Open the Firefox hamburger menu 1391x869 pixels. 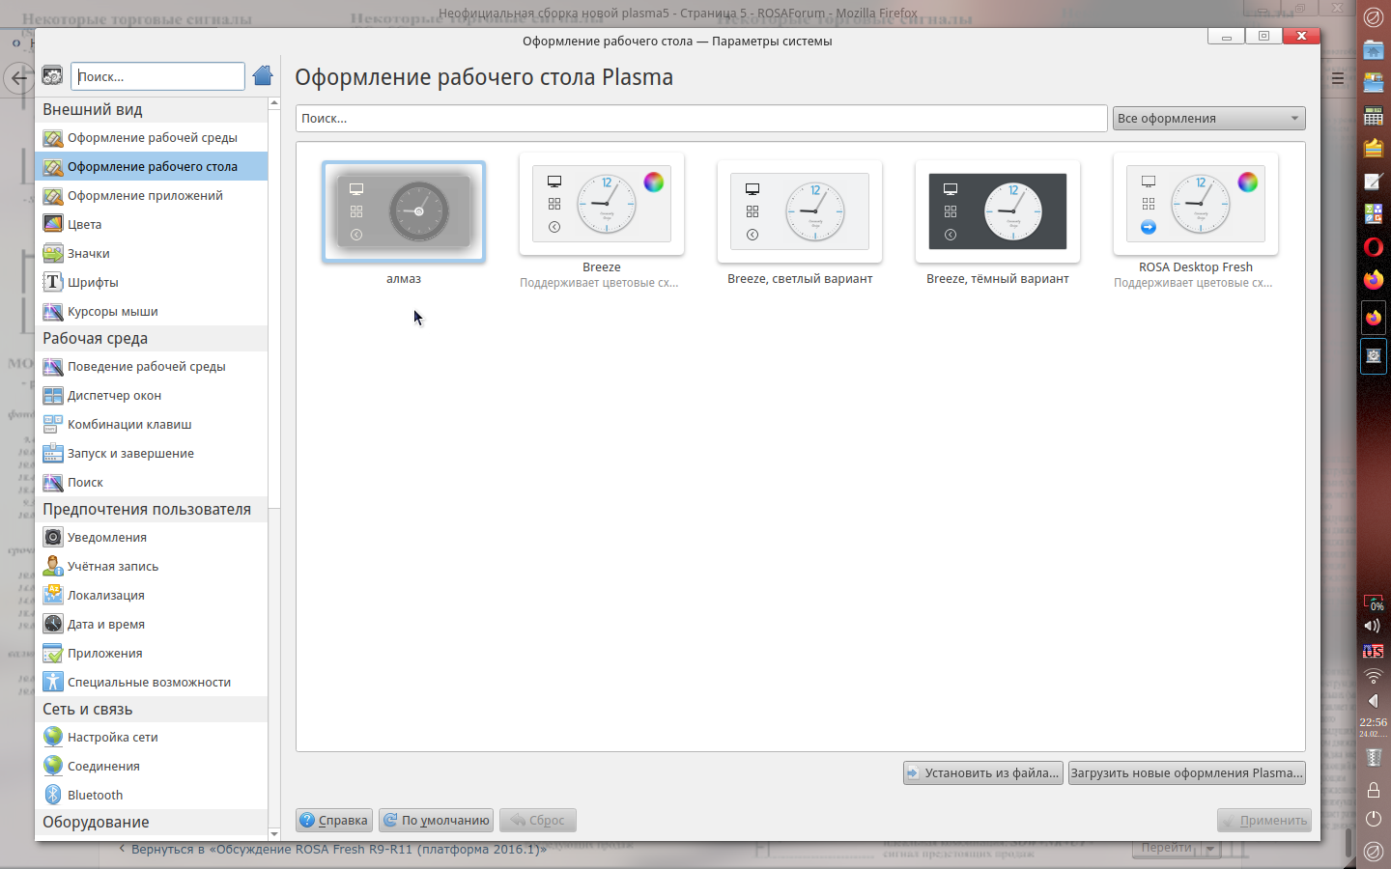point(1337,78)
